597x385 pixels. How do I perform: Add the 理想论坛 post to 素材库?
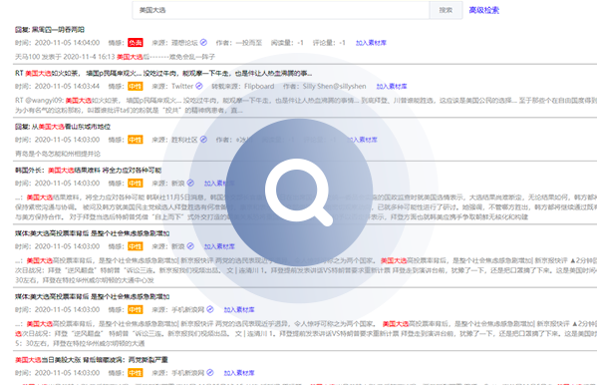tap(371, 43)
